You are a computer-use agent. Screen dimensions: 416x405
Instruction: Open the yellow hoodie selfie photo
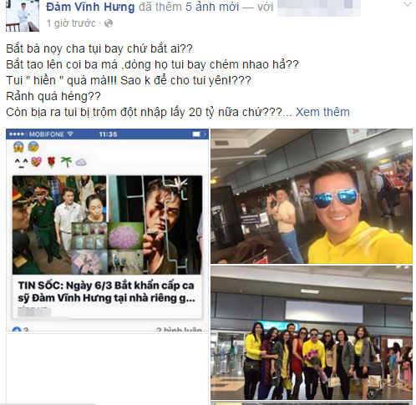click(312, 196)
